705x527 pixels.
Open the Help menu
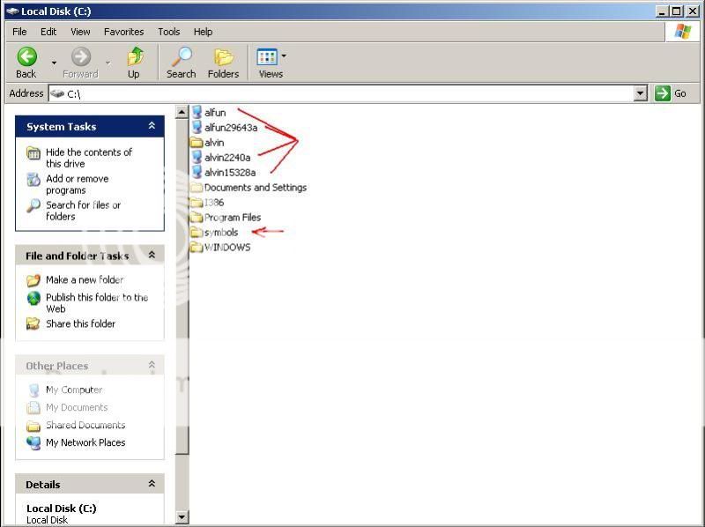coord(203,32)
